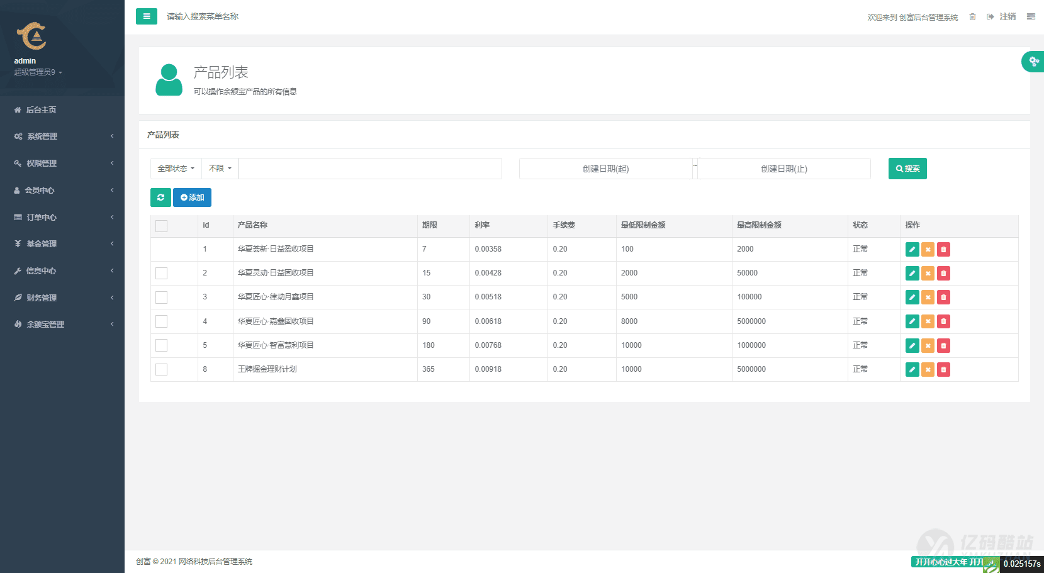
Task: Open the floating settings gear on the right edge
Action: click(x=1033, y=62)
